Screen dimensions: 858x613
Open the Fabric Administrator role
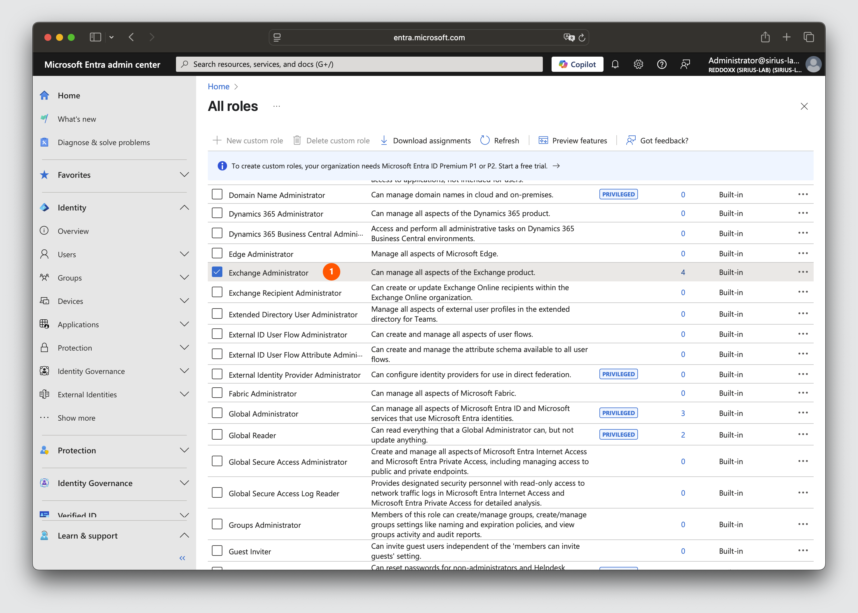[263, 394]
